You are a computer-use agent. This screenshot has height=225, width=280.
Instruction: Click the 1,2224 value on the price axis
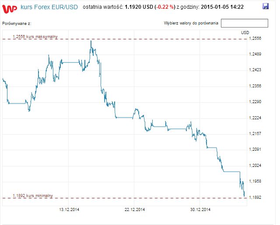point(254,118)
